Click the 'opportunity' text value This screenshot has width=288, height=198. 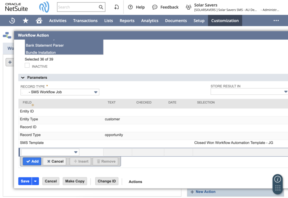pos(114,135)
